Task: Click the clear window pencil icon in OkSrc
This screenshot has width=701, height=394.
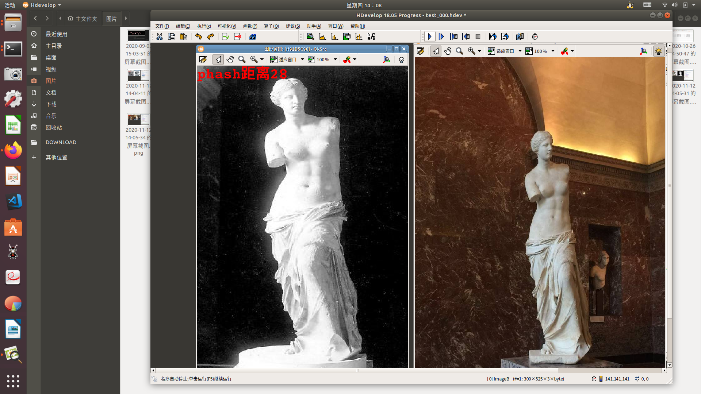Action: pyautogui.click(x=203, y=59)
